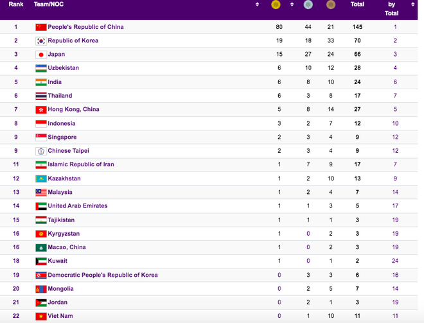Image resolution: width=424 pixels, height=323 pixels.
Task: Click the India flag icon
Action: click(x=41, y=82)
